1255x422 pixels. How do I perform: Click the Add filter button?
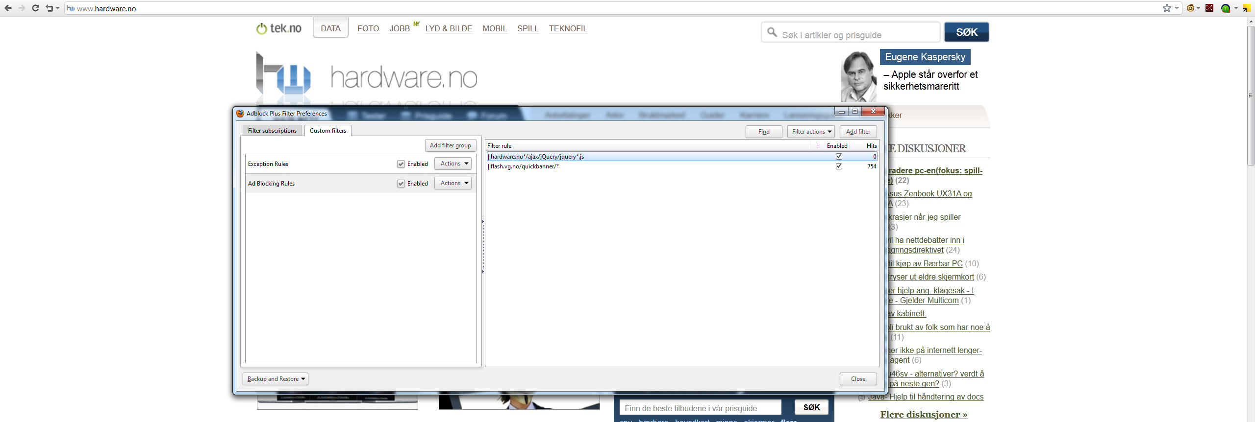[858, 132]
